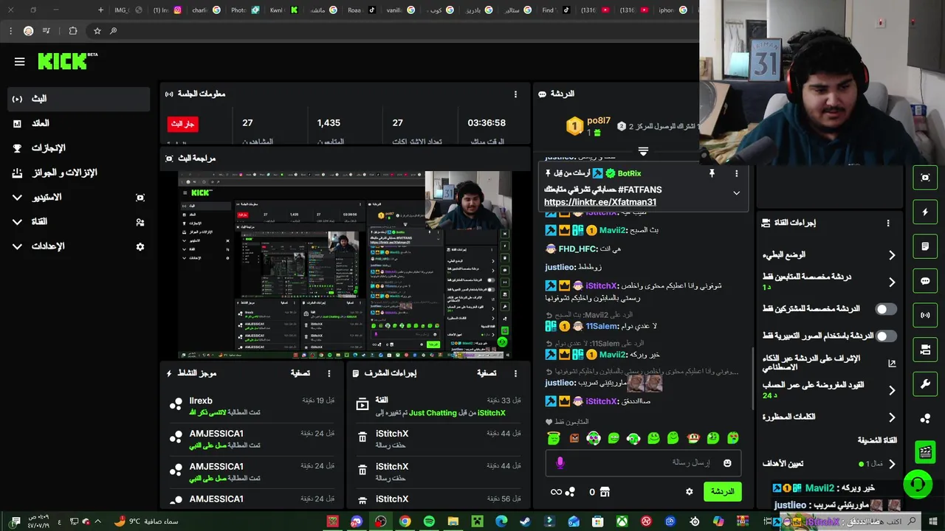945x531 pixels.
Task: Click the red جار البث live badge
Action: coord(182,124)
